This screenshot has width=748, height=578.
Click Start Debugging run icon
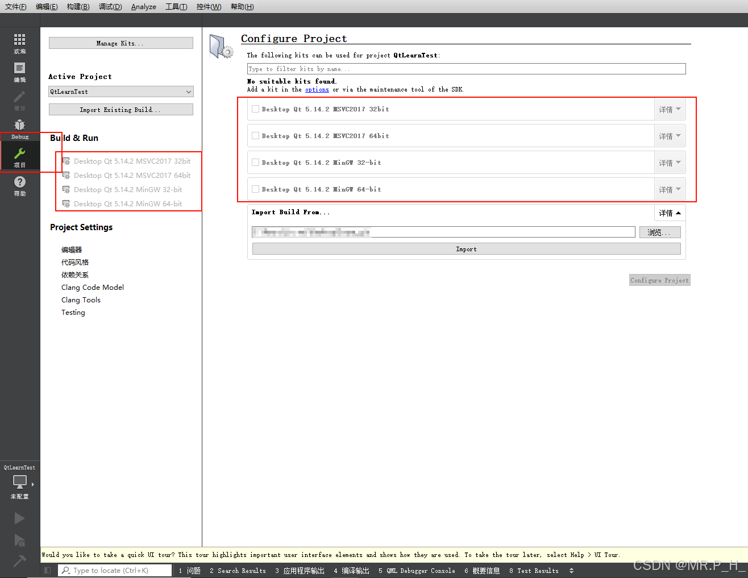pyautogui.click(x=20, y=540)
